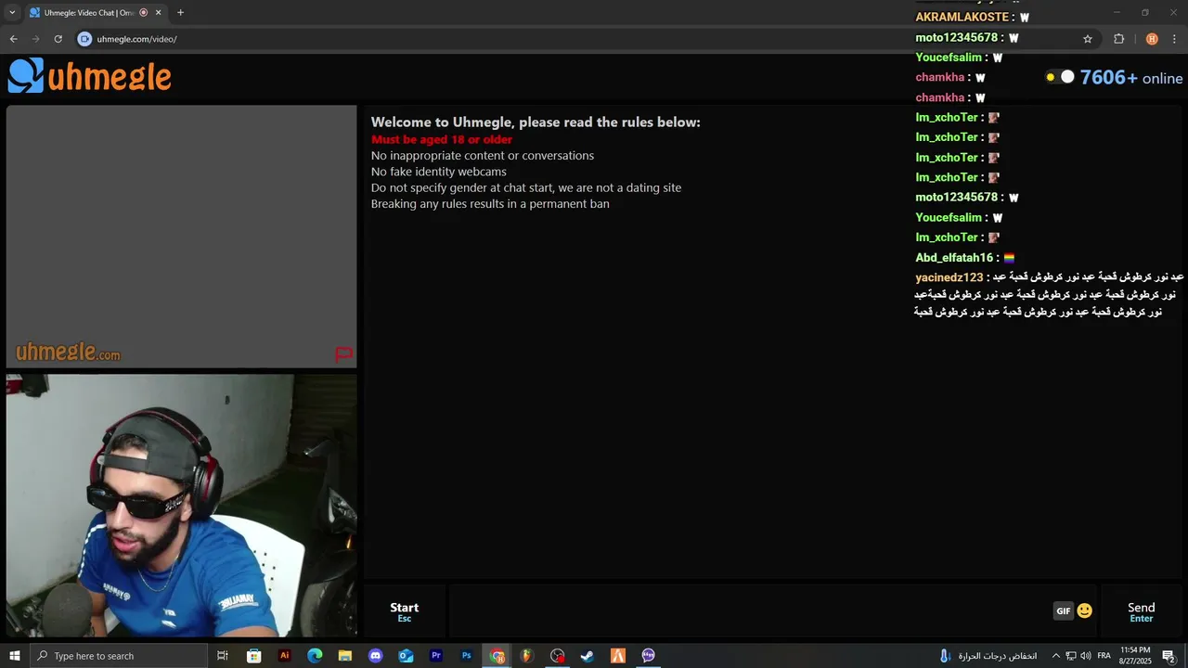
Task: Click your own webcam preview
Action: 181,506
